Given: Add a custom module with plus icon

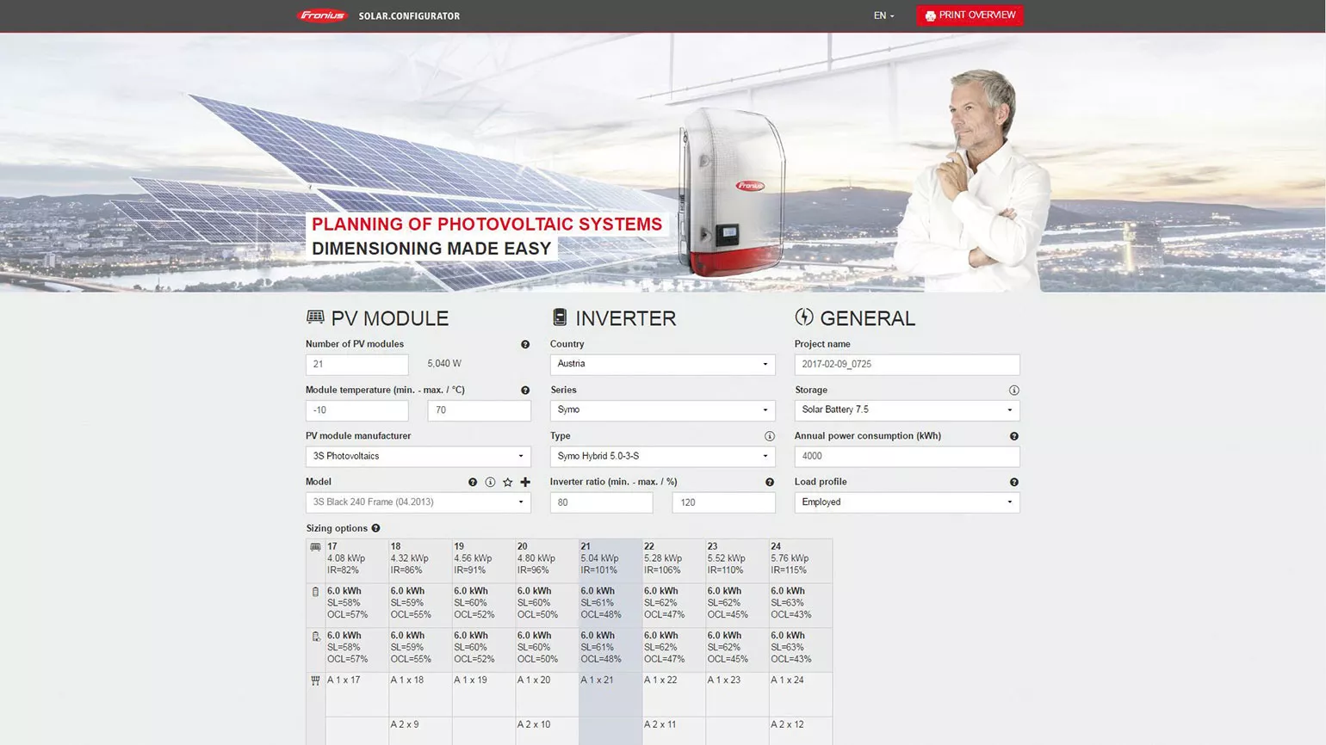Looking at the screenshot, I should [x=525, y=482].
